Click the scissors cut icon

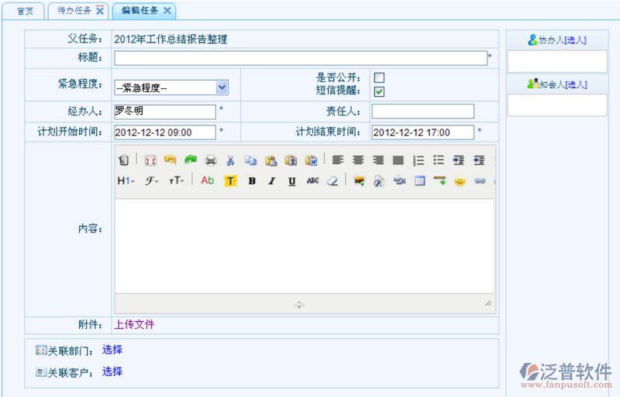(230, 160)
